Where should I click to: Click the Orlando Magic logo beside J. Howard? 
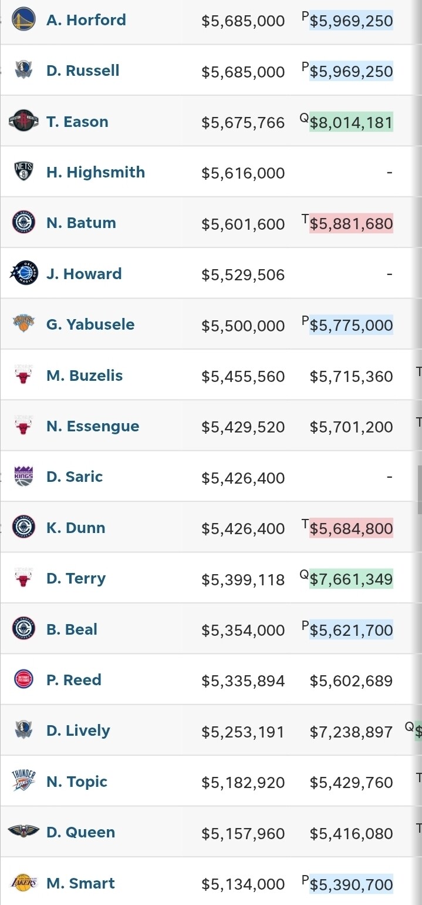point(24,273)
